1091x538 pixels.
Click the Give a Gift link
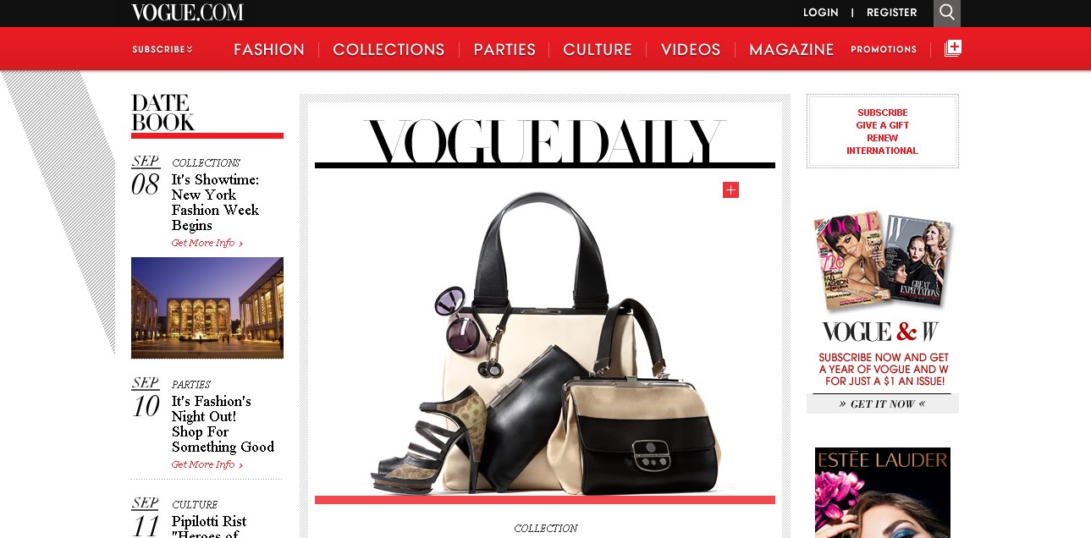882,125
